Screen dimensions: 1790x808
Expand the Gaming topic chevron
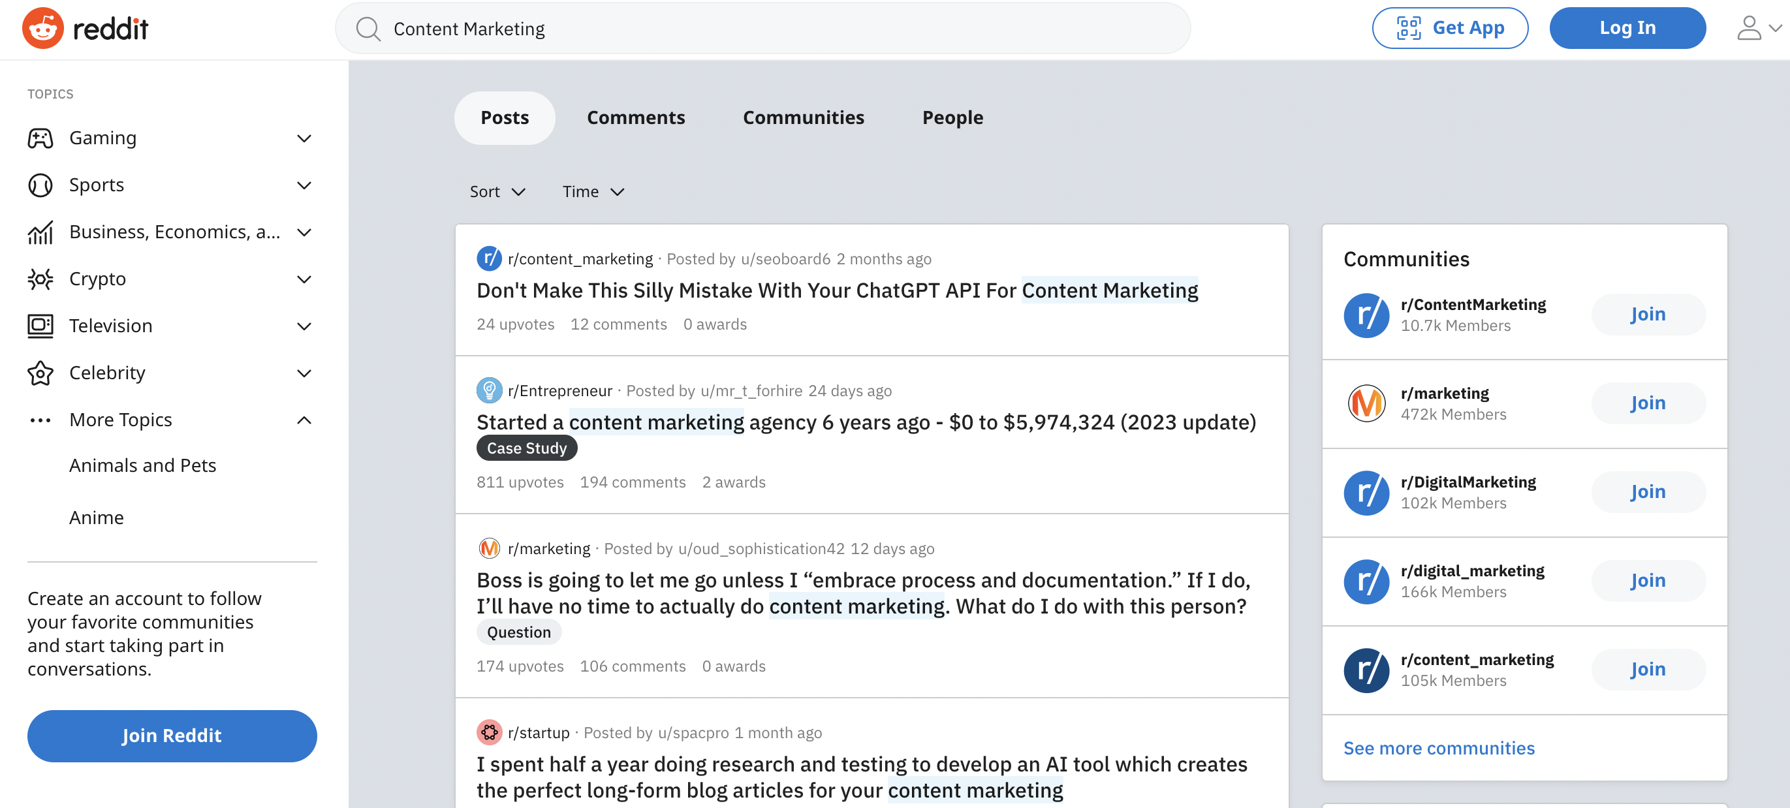304,138
